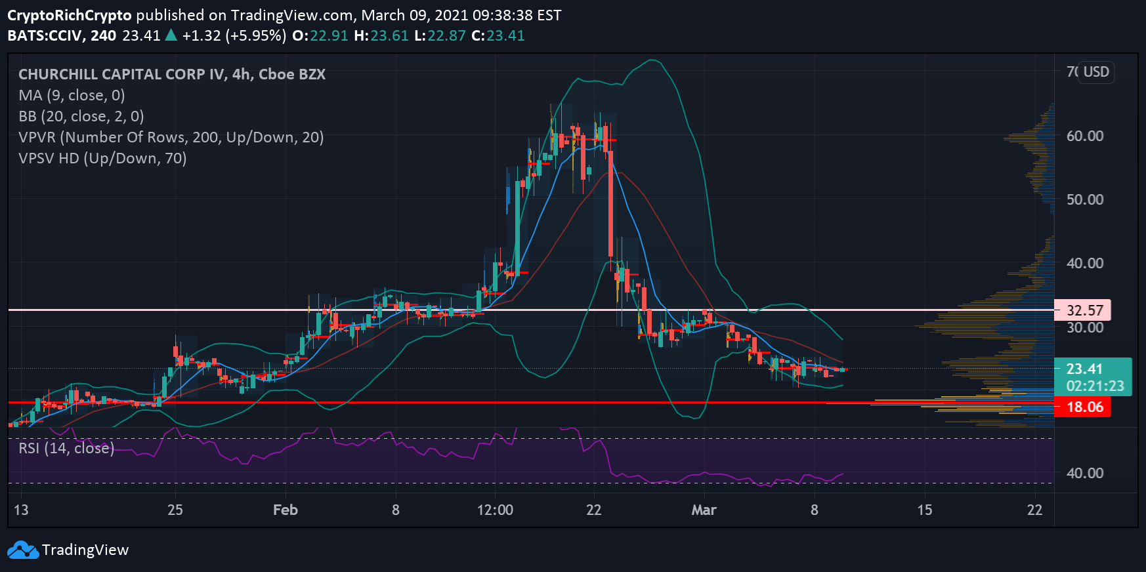Click the L:22.87 low value

click(440, 35)
